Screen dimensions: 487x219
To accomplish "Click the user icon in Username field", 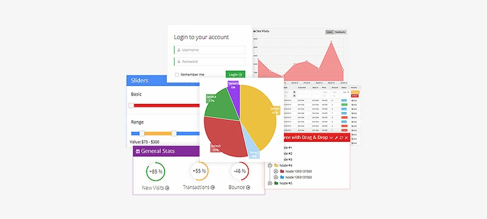I will tap(179, 50).
